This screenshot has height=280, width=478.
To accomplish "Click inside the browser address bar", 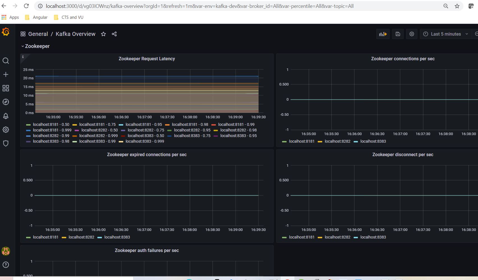I will click(x=196, y=6).
